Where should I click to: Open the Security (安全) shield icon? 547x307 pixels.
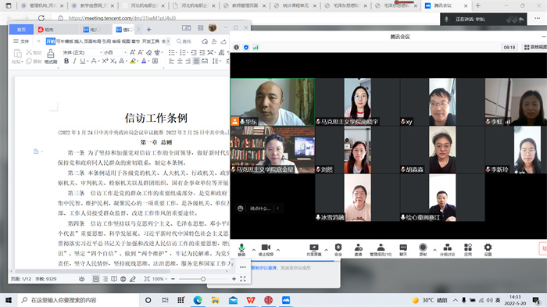coord(338,250)
